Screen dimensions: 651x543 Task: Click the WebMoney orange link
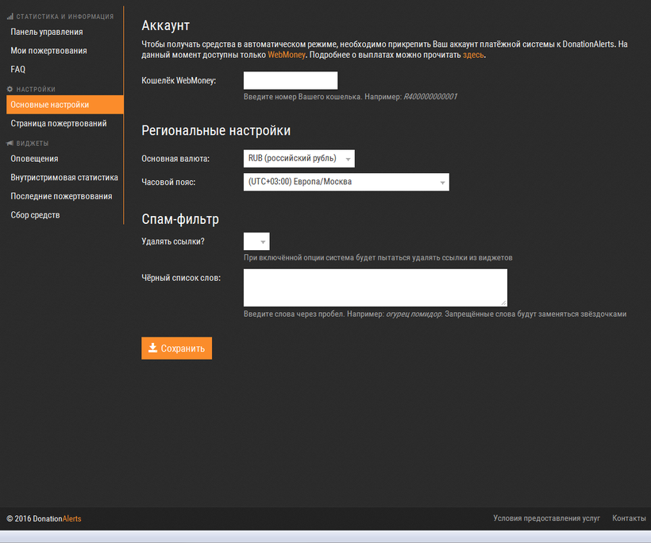[287, 55]
